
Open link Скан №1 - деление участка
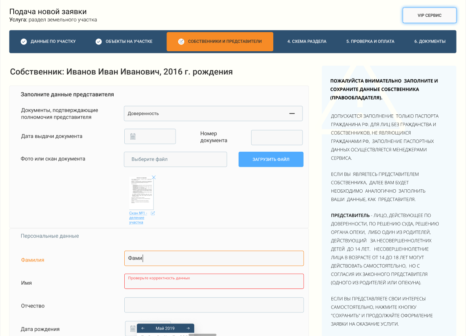tap(138, 217)
